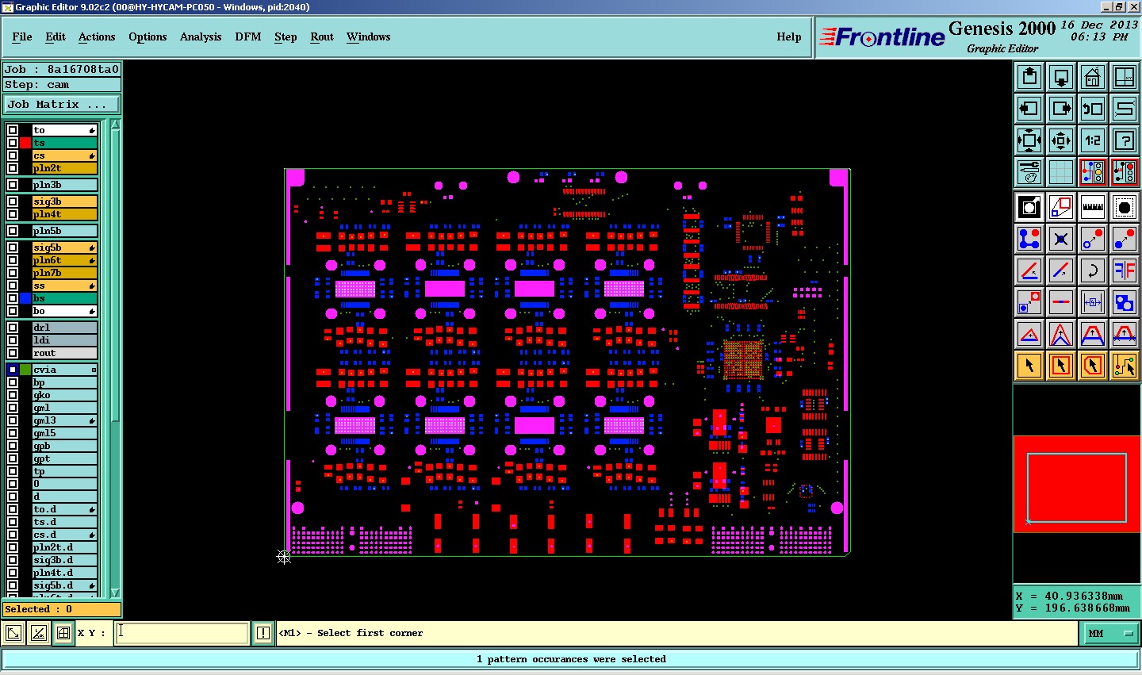This screenshot has height=675, width=1142.
Task: Toggle checkbox for layer pln3b
Action: pos(13,185)
